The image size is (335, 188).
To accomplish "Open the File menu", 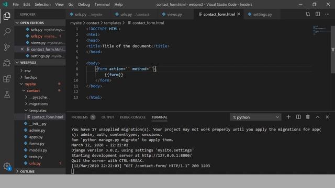I will (x=16, y=4).
